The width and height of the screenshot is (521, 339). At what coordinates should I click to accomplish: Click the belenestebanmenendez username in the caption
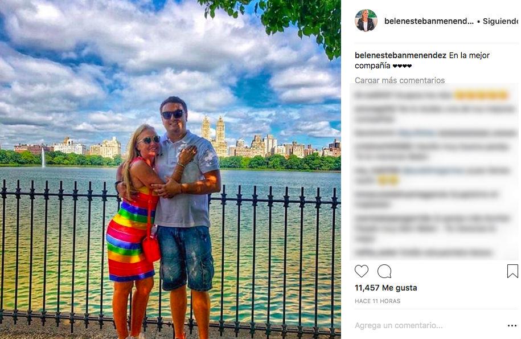point(400,55)
